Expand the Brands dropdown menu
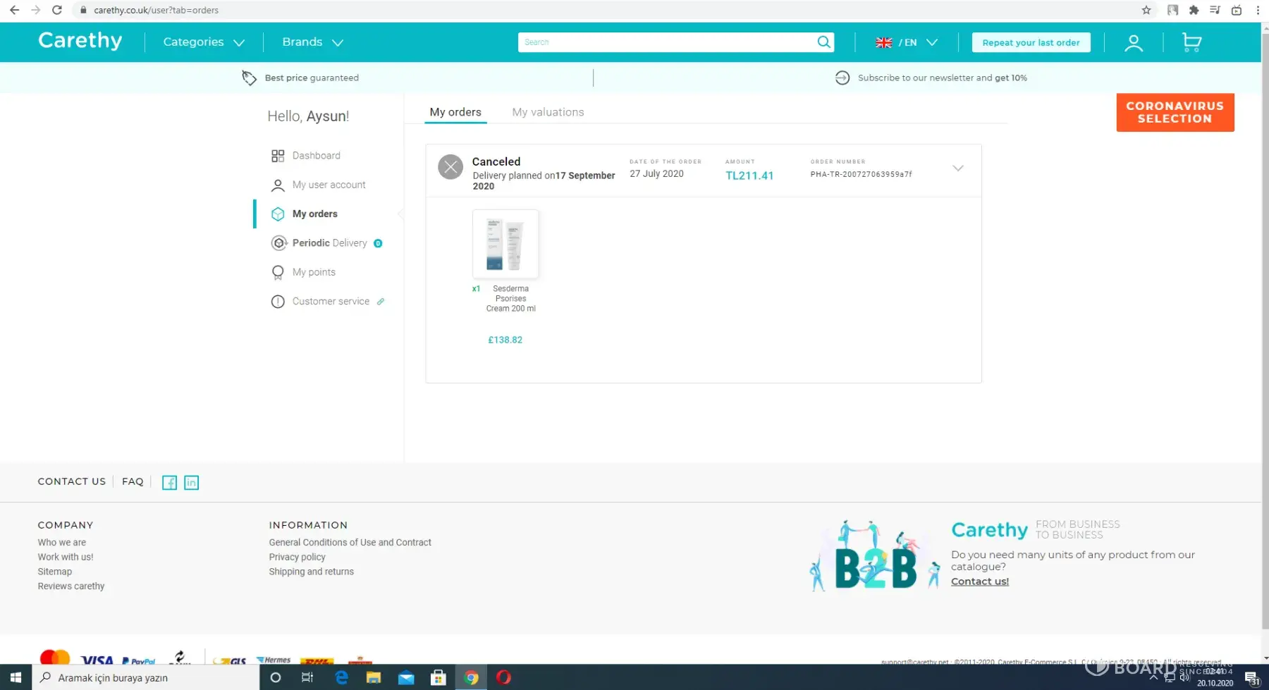This screenshot has width=1269, height=690. click(x=312, y=42)
